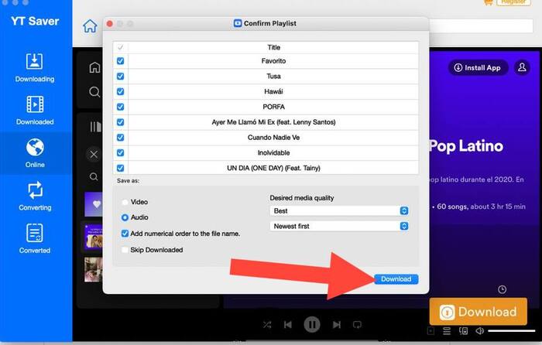
Task: Close the Confirm Playlist dialog with red button
Action: 110,23
